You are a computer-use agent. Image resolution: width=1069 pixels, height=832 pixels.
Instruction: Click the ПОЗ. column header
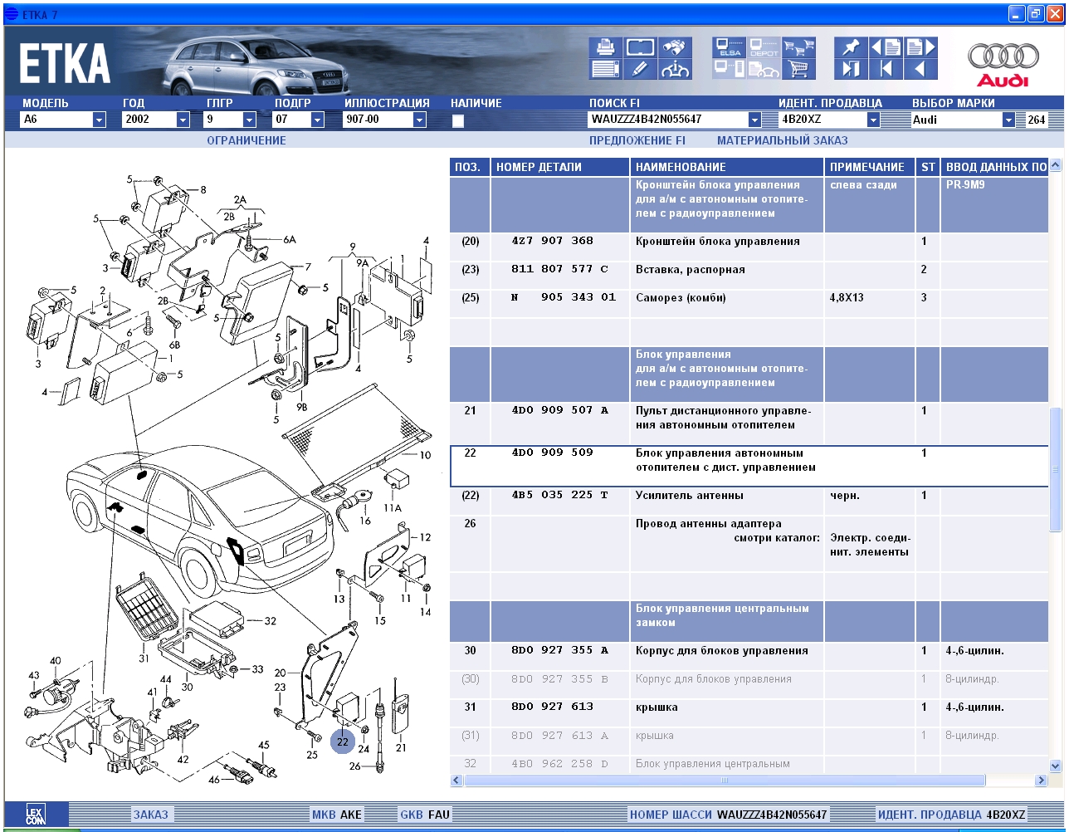click(470, 167)
